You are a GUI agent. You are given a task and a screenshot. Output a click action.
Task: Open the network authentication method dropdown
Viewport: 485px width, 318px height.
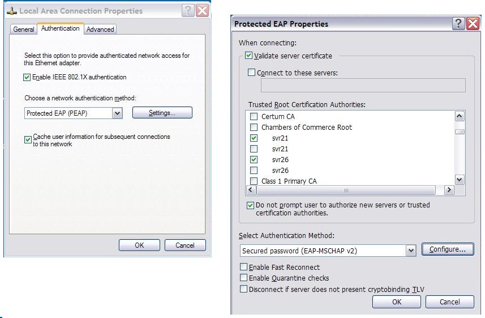(117, 113)
